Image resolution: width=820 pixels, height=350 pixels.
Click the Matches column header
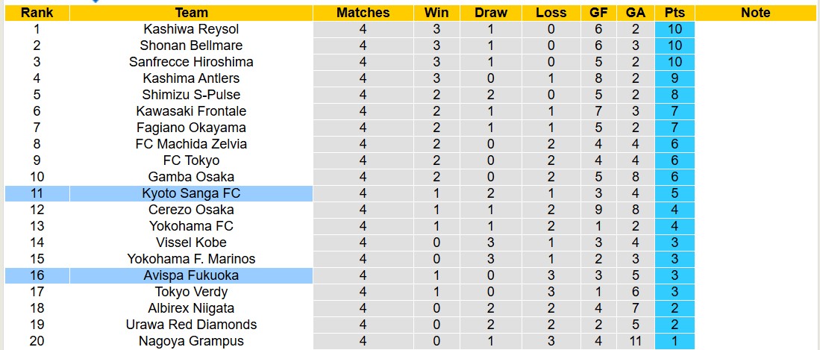pos(363,13)
